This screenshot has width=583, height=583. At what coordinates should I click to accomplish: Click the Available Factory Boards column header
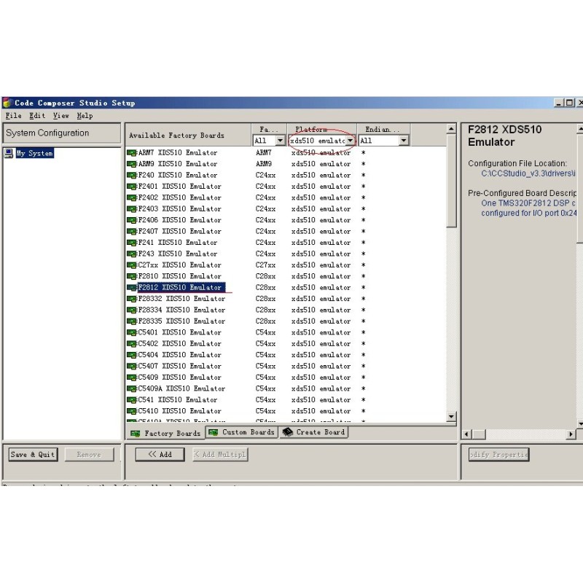pos(188,135)
